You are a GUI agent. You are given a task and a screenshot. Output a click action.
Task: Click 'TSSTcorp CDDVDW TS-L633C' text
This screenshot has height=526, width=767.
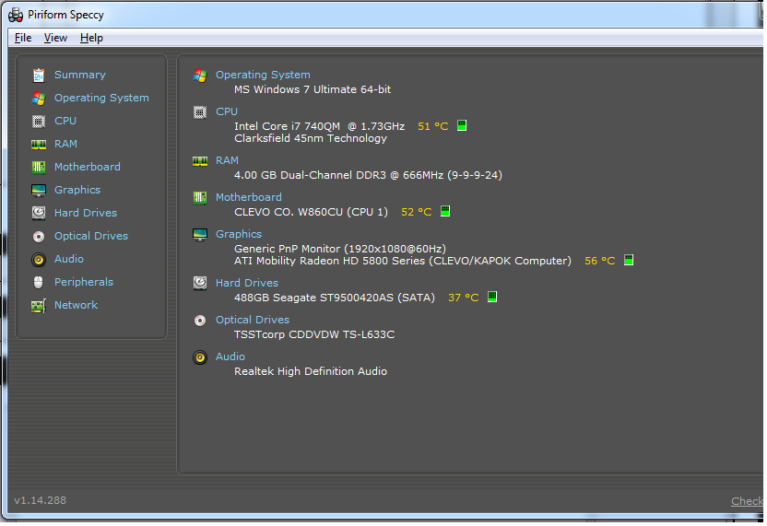(x=314, y=334)
